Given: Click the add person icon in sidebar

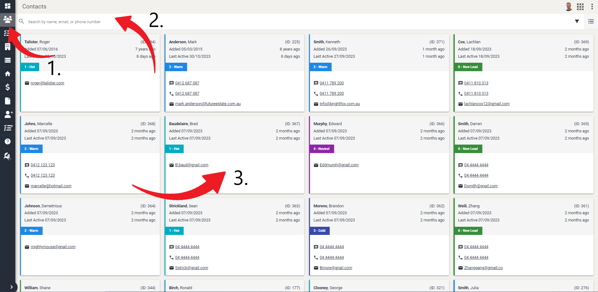Looking at the screenshot, I should 8,114.
